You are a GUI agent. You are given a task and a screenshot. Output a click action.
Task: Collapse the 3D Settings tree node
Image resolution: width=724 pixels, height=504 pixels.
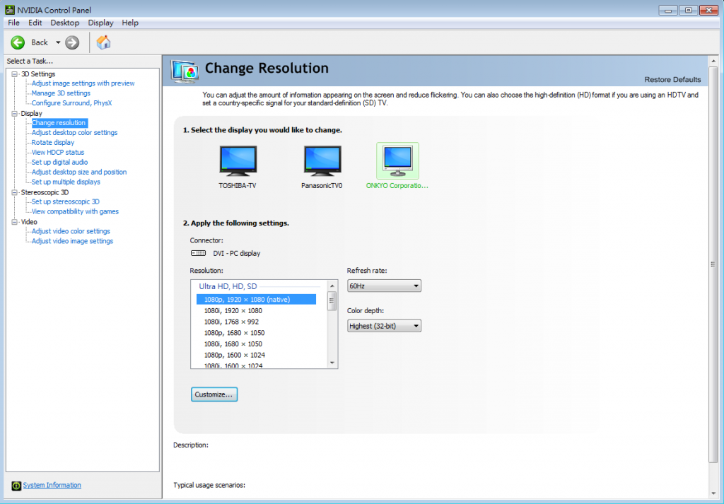point(15,74)
